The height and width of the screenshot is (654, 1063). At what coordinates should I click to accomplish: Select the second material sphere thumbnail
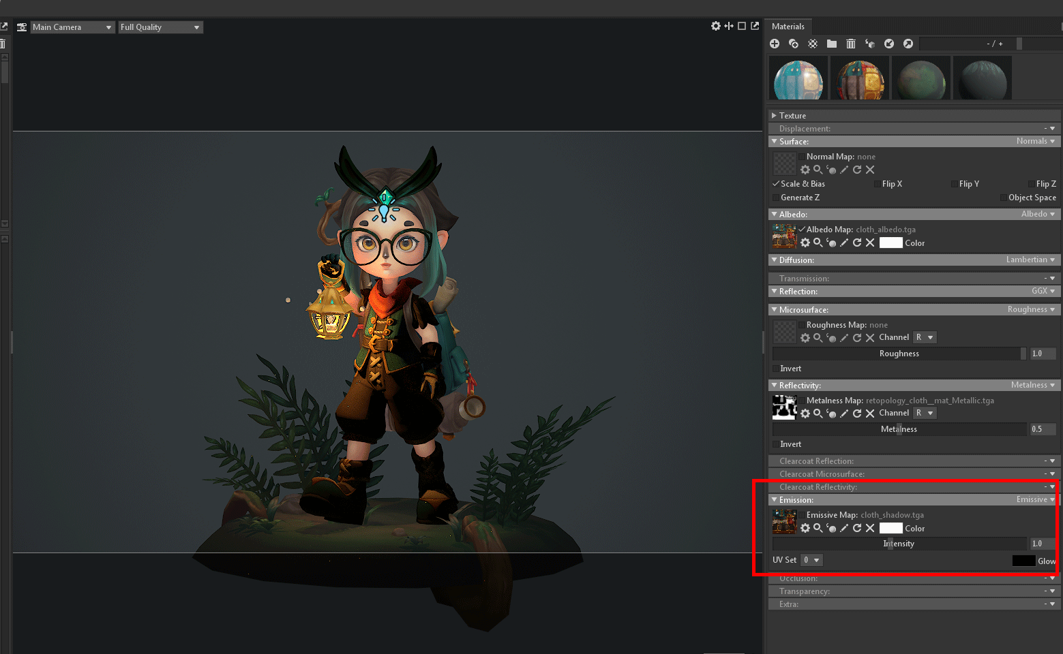pos(860,80)
